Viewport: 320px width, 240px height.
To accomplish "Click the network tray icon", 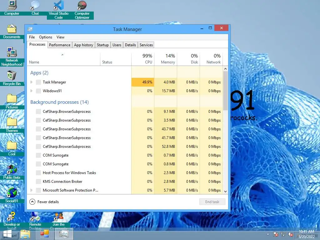I will click(283, 234).
